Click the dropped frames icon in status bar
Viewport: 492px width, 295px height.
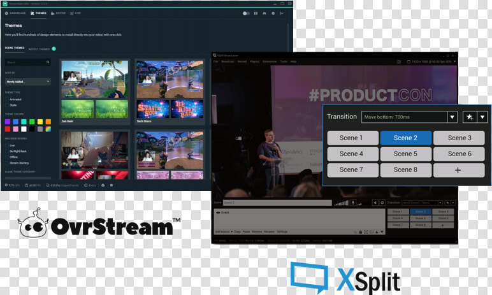click(48, 185)
